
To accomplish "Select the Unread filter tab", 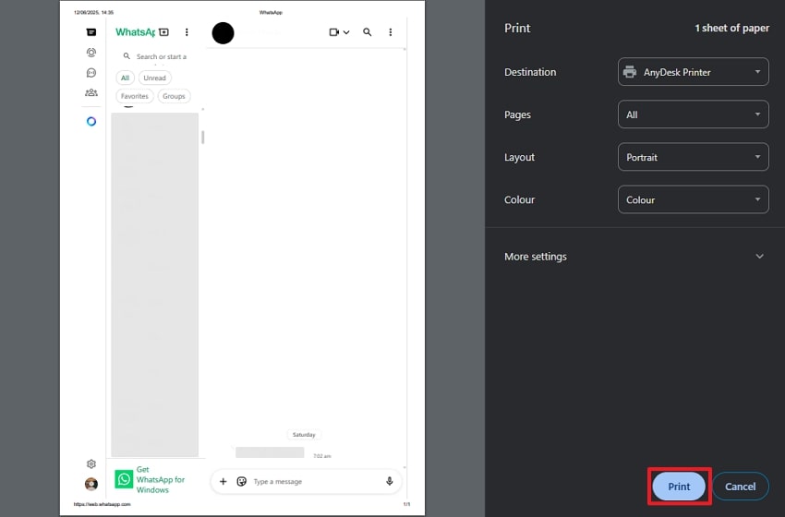I will click(x=154, y=78).
